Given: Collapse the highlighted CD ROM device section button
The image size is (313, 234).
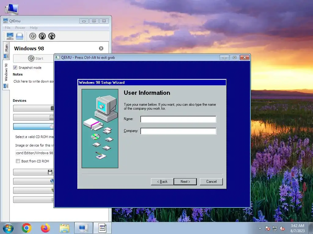Looking at the screenshot, I should [33, 126].
